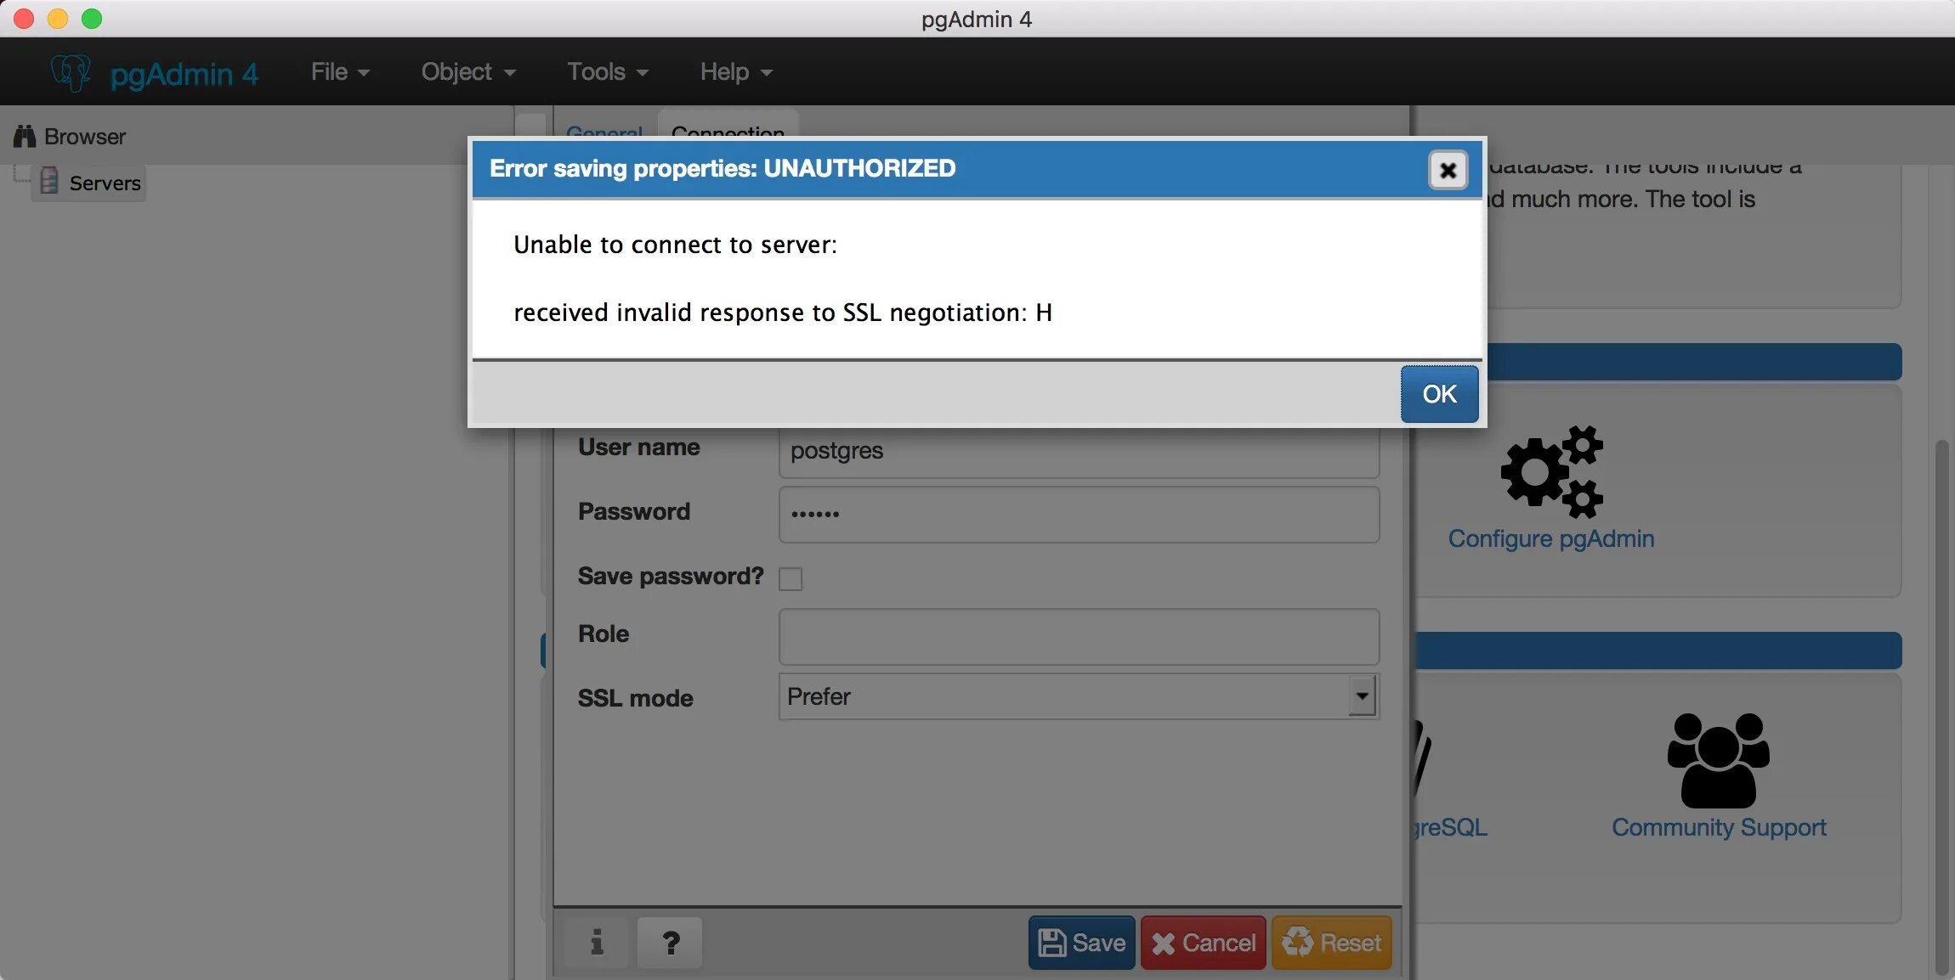Image resolution: width=1955 pixels, height=980 pixels.
Task: Click the Username input field
Action: pos(1078,448)
